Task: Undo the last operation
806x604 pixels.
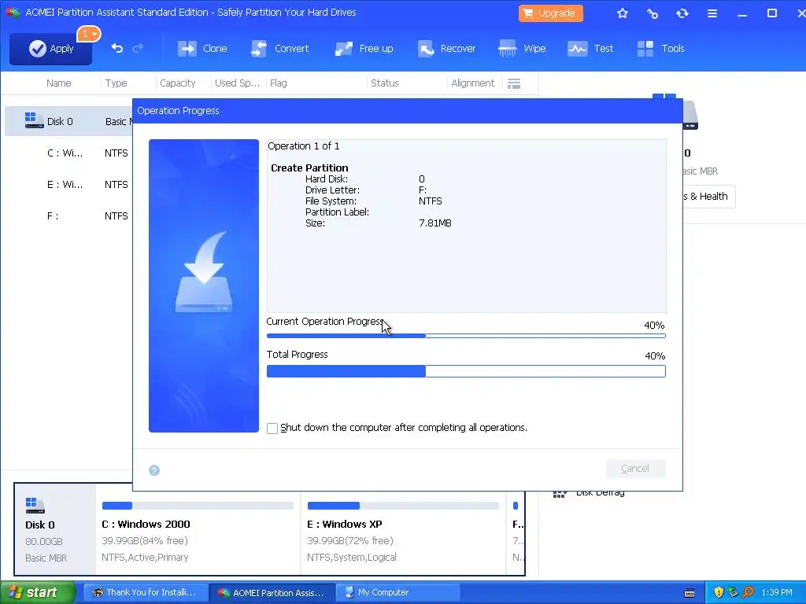Action: [x=117, y=48]
